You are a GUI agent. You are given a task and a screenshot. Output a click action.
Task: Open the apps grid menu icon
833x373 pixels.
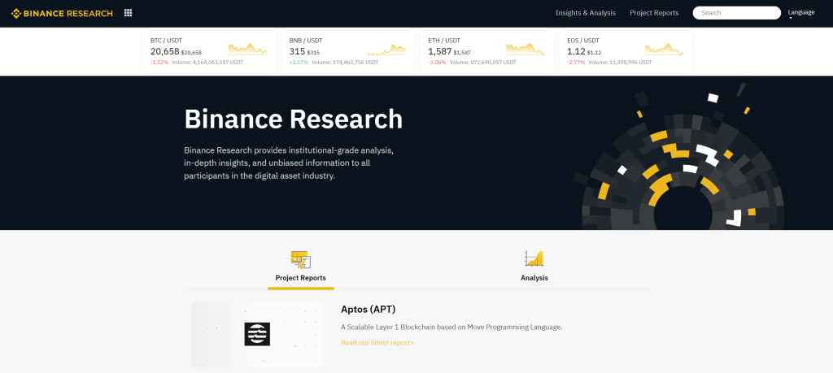click(128, 13)
